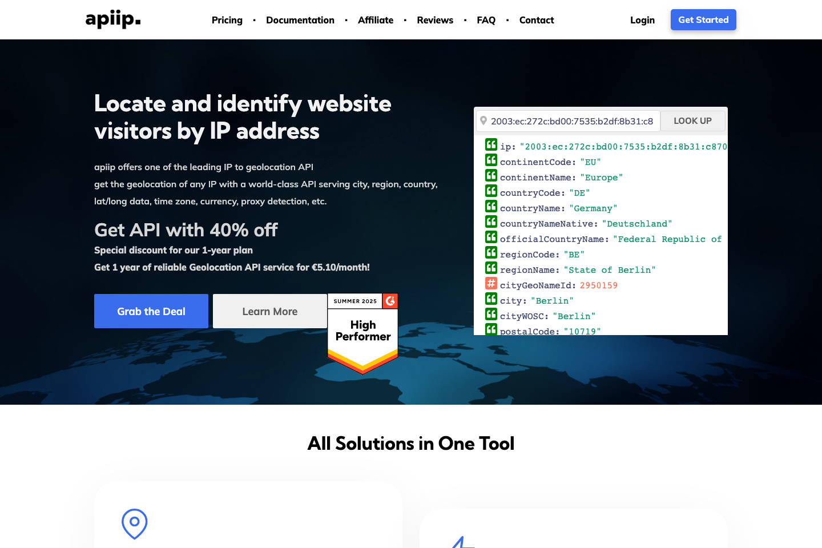The width and height of the screenshot is (822, 548).
Task: Click the location pin icon in the lookup field
Action: click(484, 120)
